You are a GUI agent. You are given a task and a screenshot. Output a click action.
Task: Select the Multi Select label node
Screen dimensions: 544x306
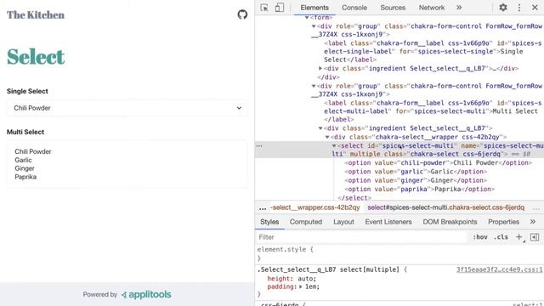coord(433,111)
